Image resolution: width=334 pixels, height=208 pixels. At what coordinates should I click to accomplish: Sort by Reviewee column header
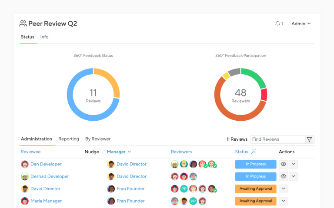click(x=30, y=152)
